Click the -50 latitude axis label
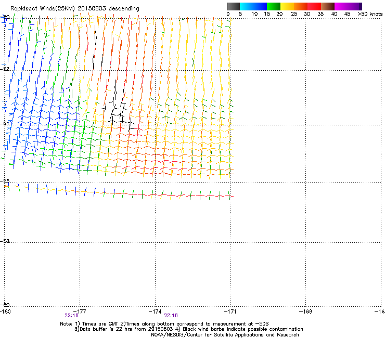 click(x=5, y=17)
